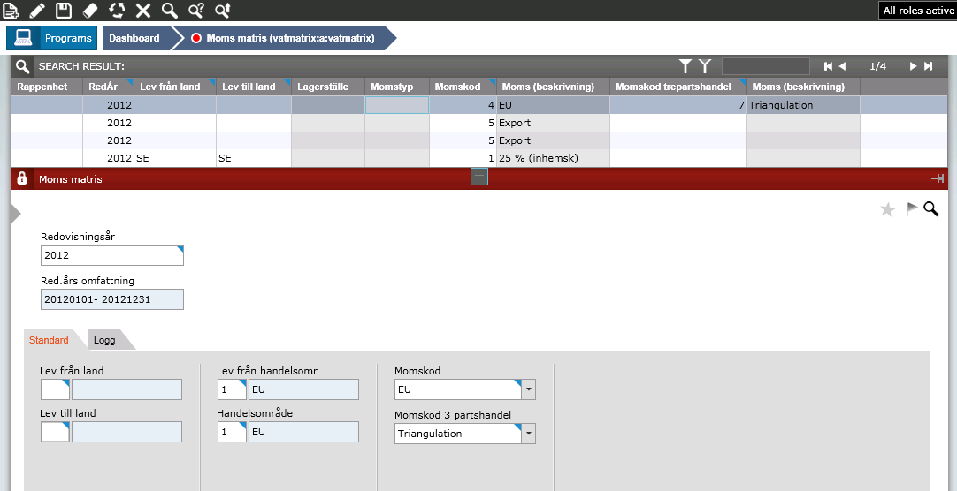Click the eraser clear icon
The height and width of the screenshot is (491, 957).
point(89,10)
